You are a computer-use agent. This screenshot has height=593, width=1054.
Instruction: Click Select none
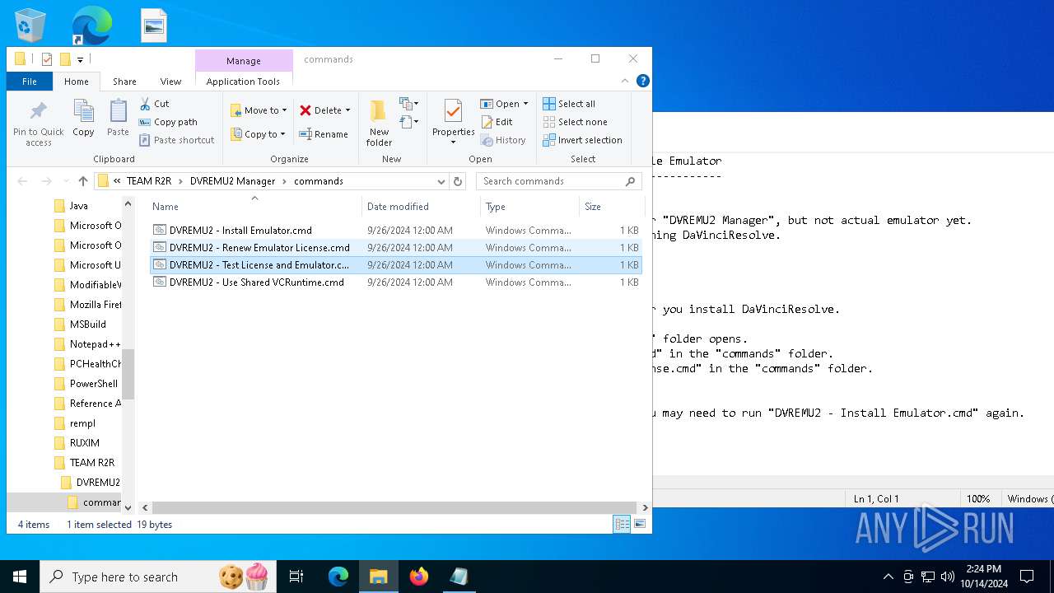575,122
